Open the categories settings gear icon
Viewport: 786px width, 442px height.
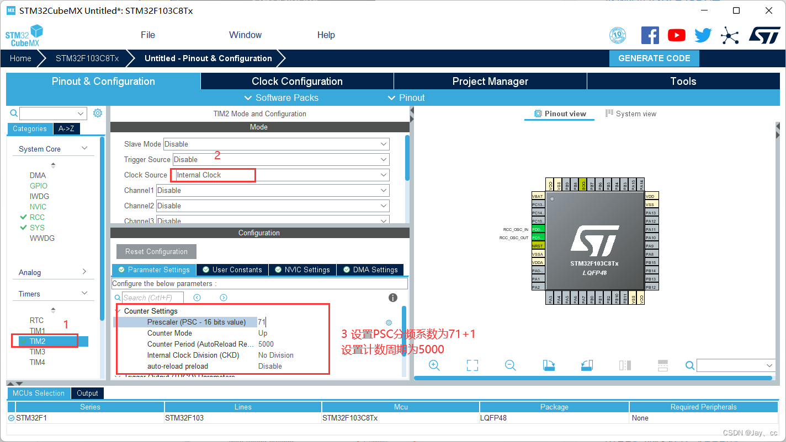[x=98, y=113]
